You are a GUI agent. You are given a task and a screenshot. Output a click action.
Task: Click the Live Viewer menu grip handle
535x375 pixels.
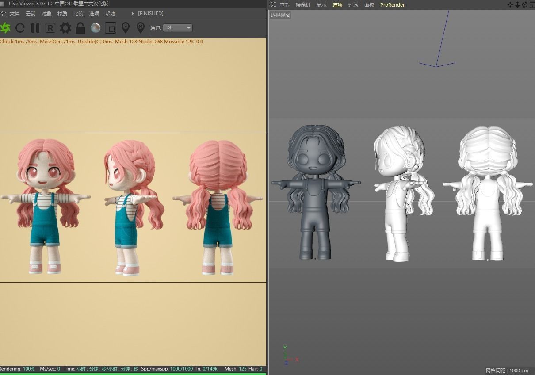coord(3,14)
